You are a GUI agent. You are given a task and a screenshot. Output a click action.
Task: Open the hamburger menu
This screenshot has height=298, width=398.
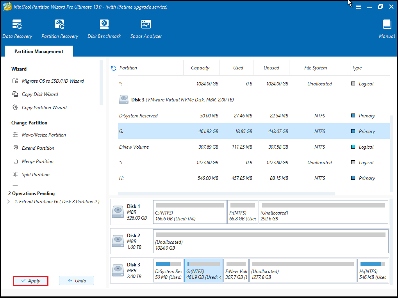(358, 7)
